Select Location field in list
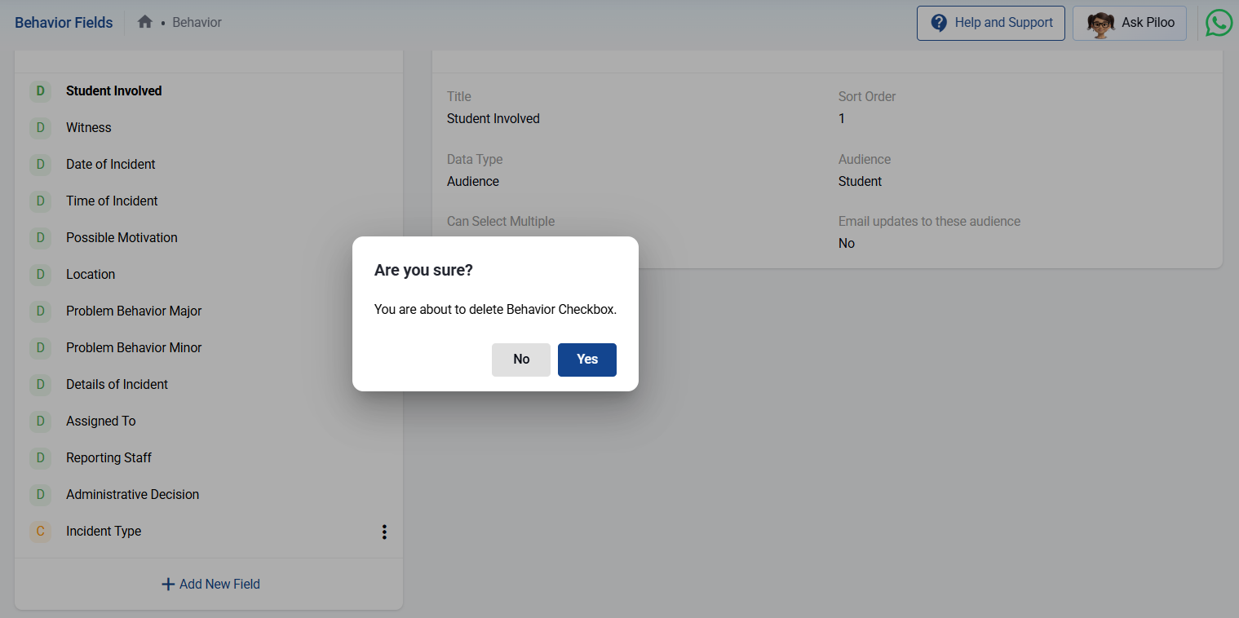Viewport: 1239px width, 618px height. click(x=91, y=274)
